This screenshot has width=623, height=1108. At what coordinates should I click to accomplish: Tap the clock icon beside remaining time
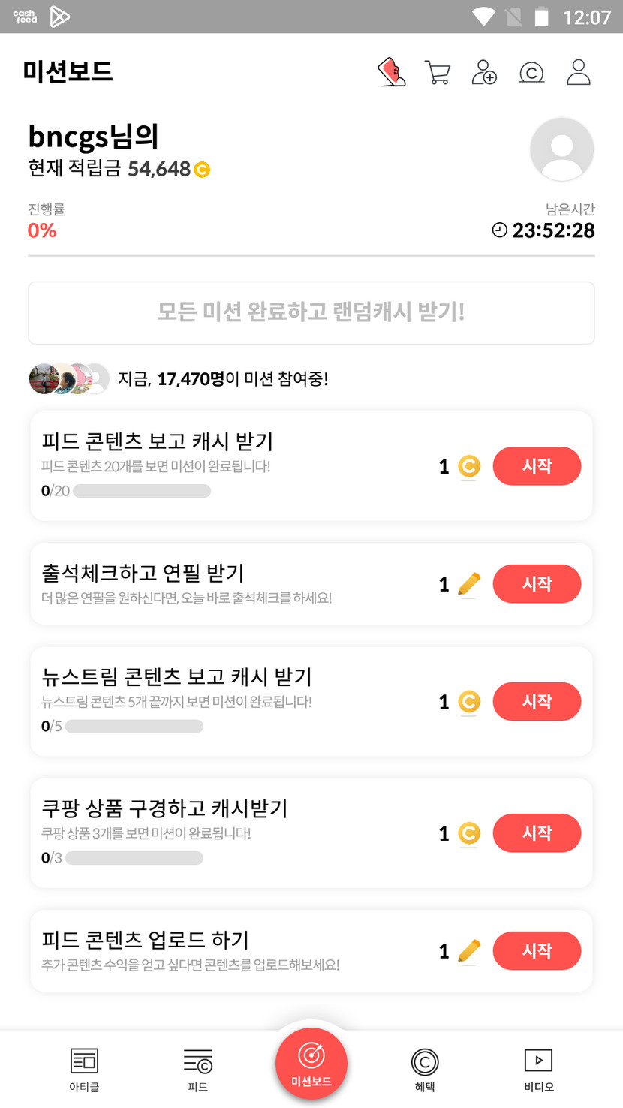[499, 230]
